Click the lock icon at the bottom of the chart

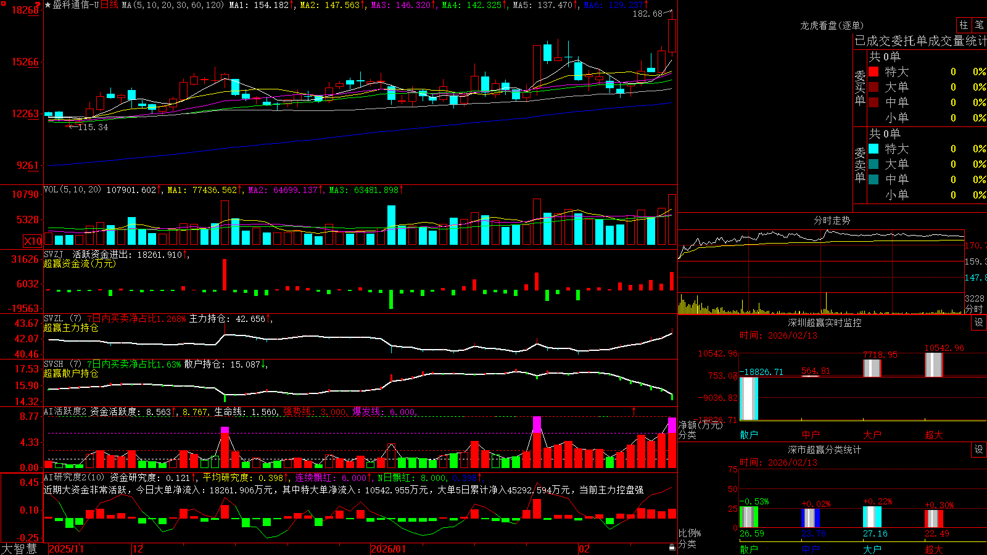[672, 547]
